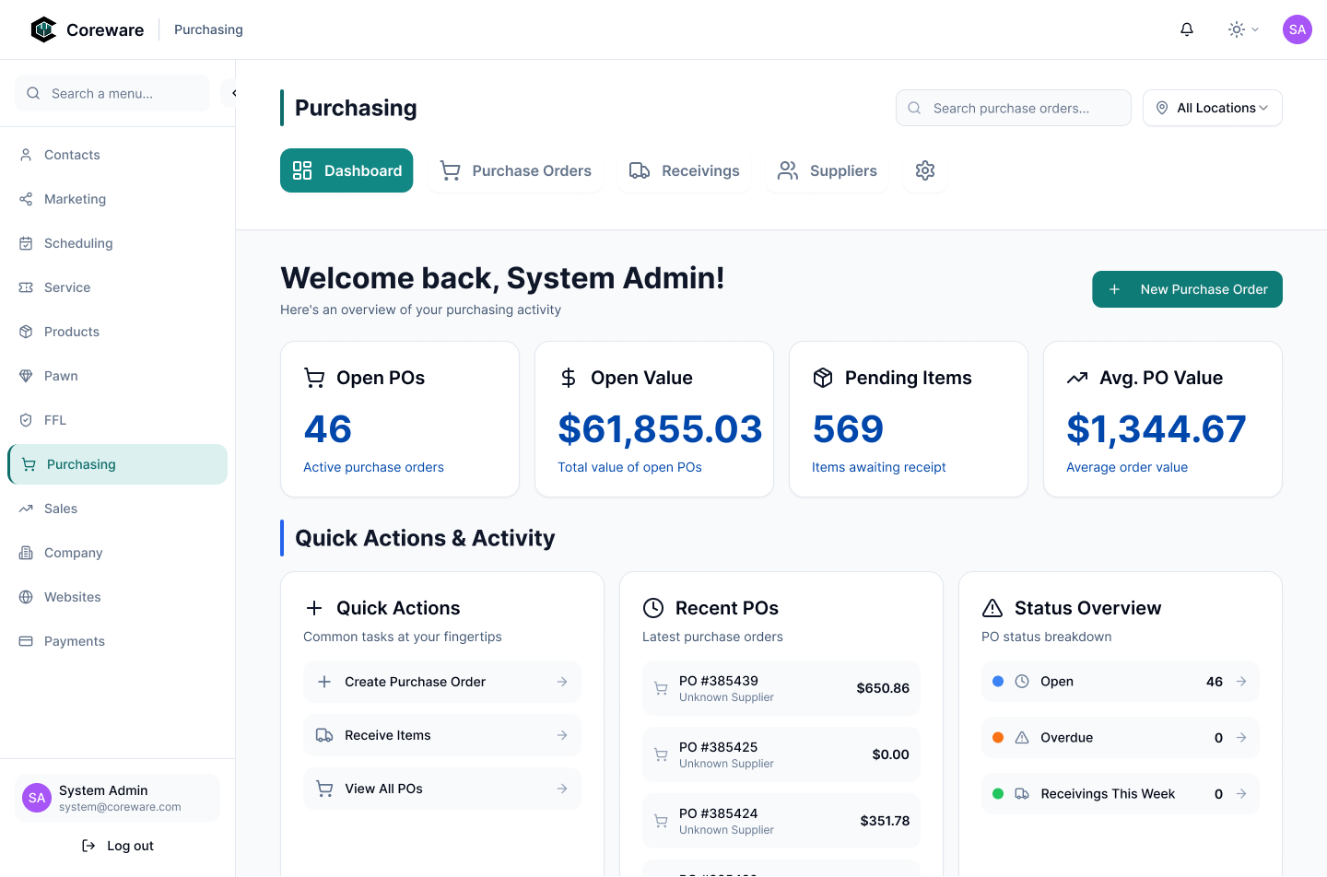This screenshot has width=1327, height=877.
Task: Toggle the theme using sun icon
Action: (1237, 29)
